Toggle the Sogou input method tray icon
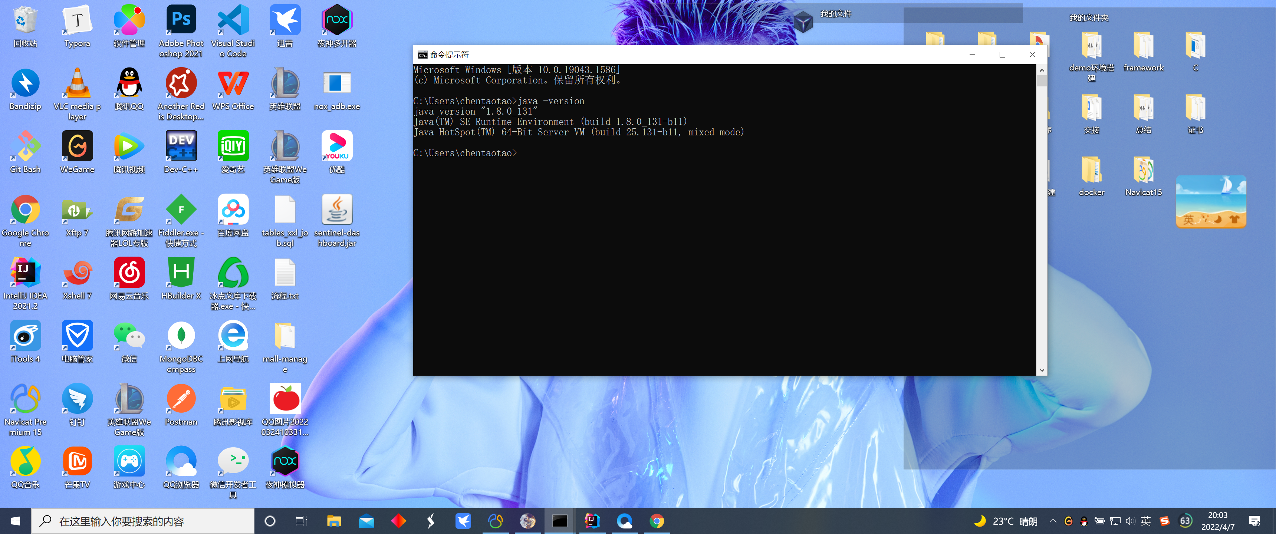Image resolution: width=1276 pixels, height=534 pixels. pos(1164,521)
